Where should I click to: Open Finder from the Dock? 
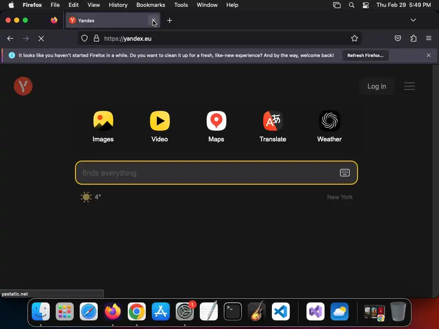[41, 311]
